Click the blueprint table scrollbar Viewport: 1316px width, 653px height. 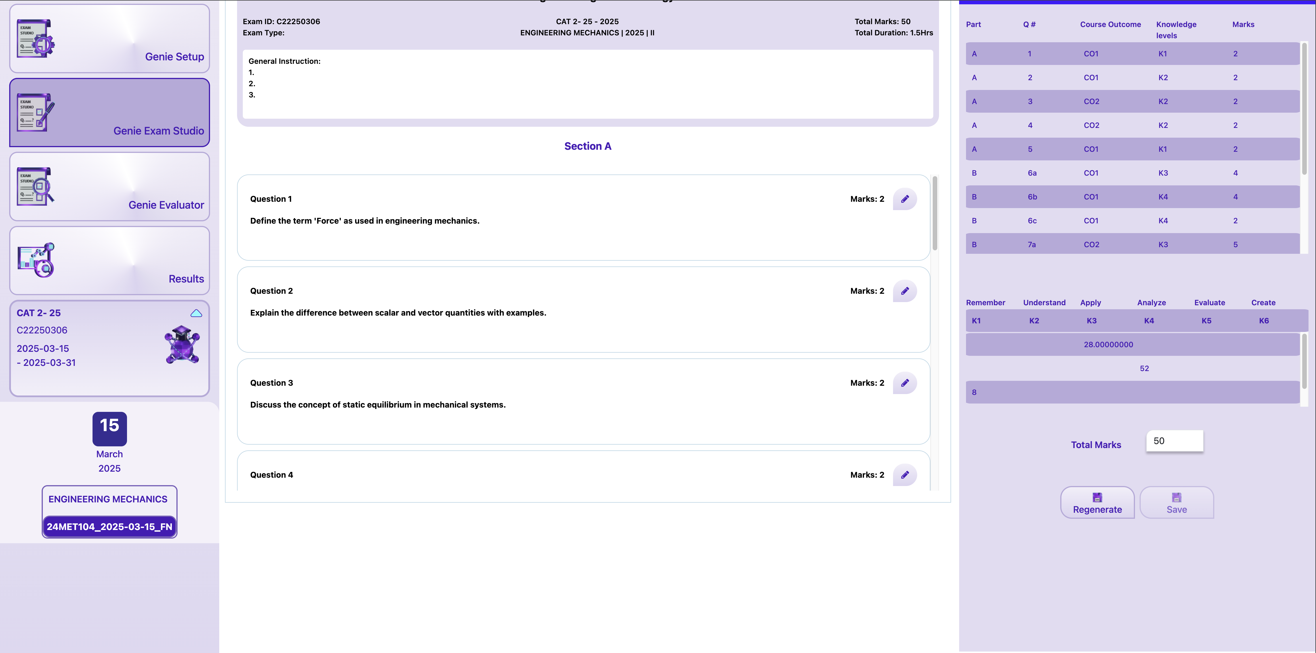pos(1304,108)
